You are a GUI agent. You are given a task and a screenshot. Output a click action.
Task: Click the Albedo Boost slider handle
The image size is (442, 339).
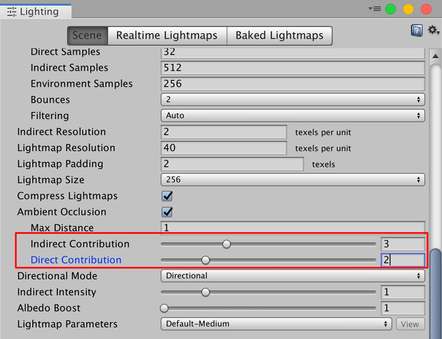(164, 308)
